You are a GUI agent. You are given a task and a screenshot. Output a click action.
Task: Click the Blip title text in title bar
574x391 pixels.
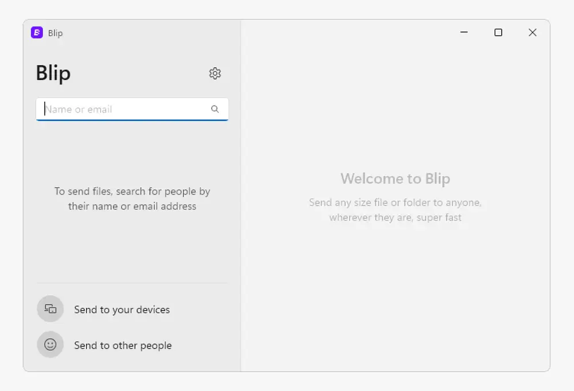pos(55,33)
